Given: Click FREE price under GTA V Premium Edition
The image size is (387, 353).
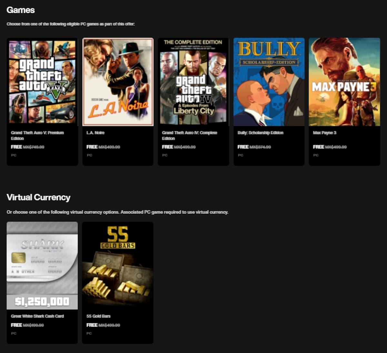Looking at the screenshot, I should coord(16,147).
